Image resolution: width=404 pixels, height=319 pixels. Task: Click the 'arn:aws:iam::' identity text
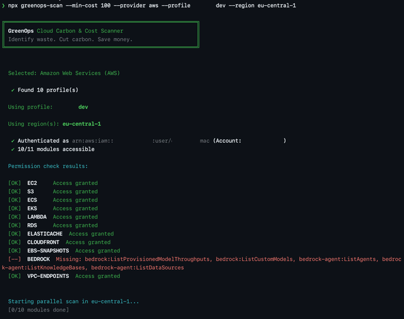[93, 141]
